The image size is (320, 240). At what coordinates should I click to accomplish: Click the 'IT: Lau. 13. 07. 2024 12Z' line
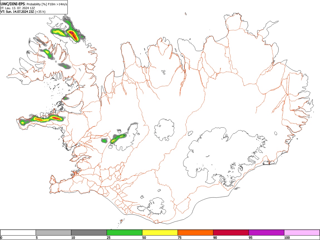pyautogui.click(x=18, y=8)
